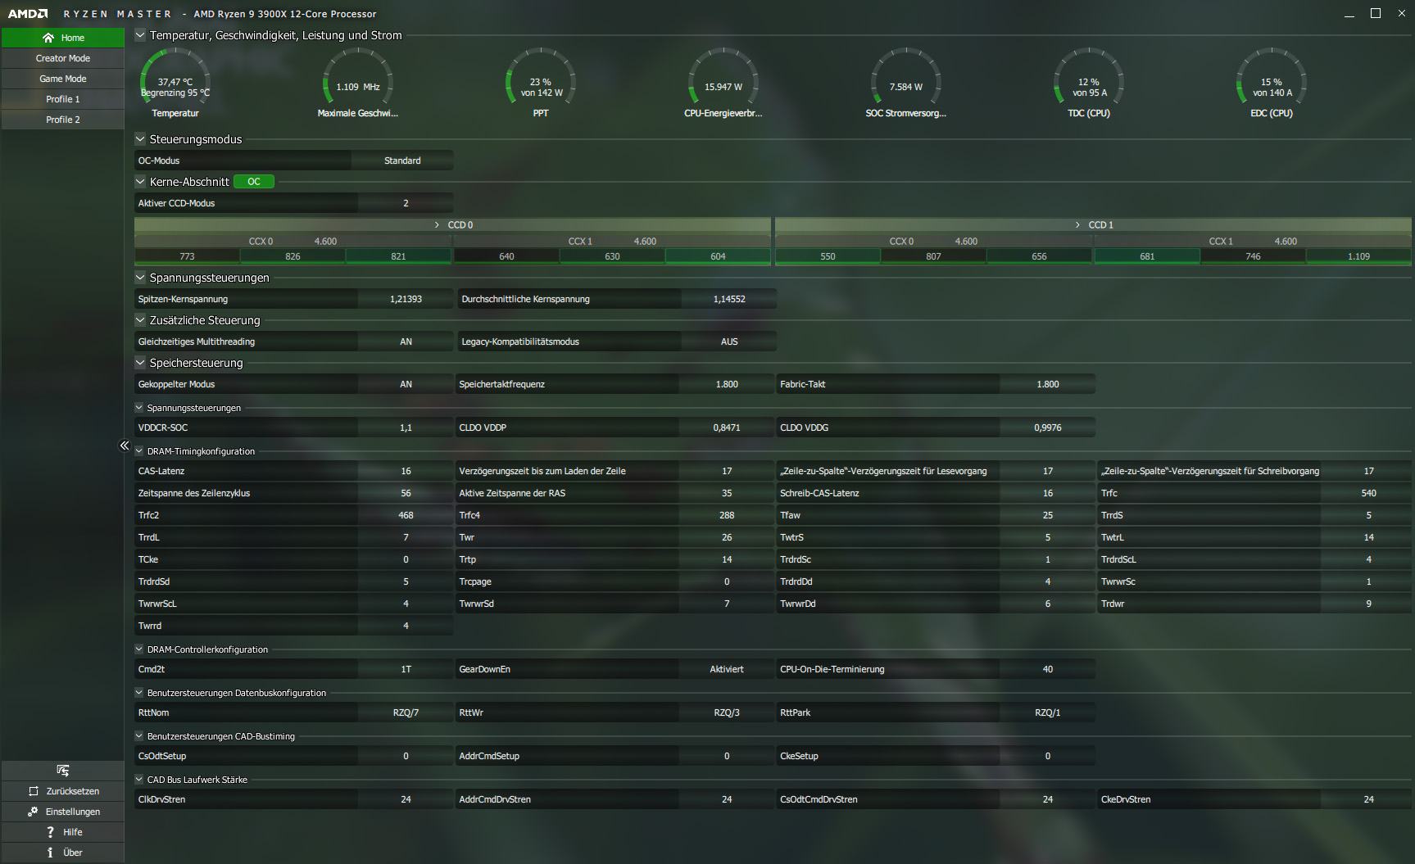The height and width of the screenshot is (864, 1415).
Task: Click RttNom value RZQ/7
Action: 406,712
